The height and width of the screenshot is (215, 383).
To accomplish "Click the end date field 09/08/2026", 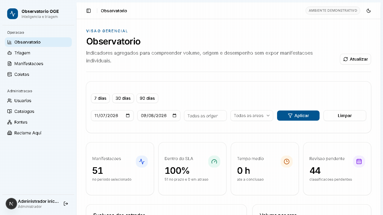I will pos(159,116).
